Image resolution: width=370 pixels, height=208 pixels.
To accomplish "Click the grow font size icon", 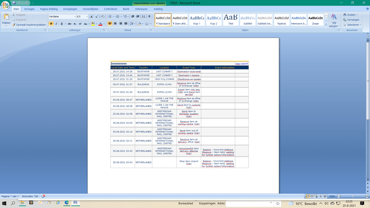I will point(92,17).
